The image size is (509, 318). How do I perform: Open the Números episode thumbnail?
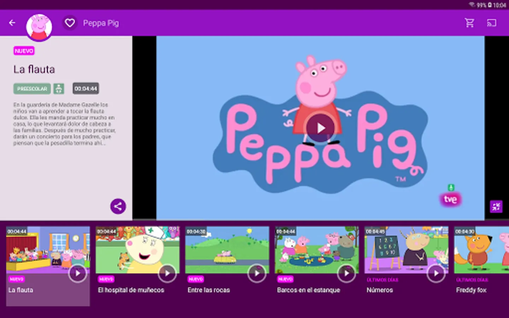tap(406, 250)
